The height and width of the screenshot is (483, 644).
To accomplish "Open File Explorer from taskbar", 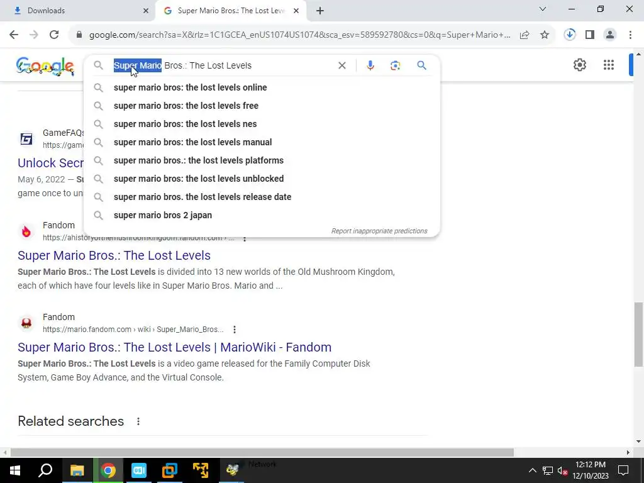I will [x=77, y=470].
